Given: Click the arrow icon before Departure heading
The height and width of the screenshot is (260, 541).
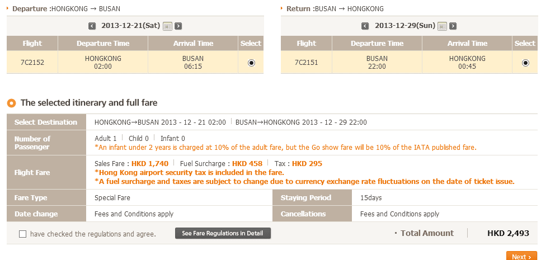Looking at the screenshot, I should 8,9.
